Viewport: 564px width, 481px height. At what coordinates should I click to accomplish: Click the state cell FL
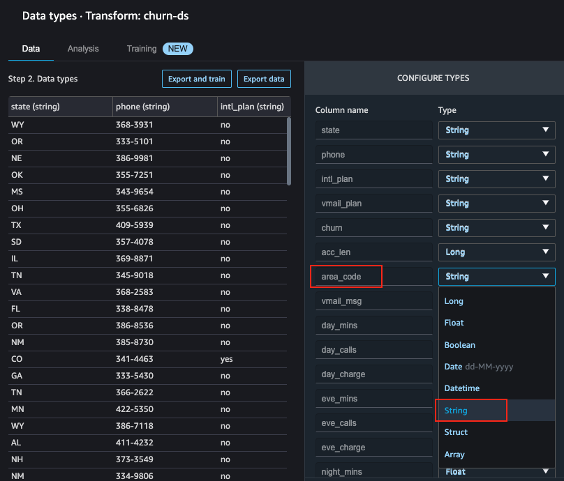click(15, 309)
